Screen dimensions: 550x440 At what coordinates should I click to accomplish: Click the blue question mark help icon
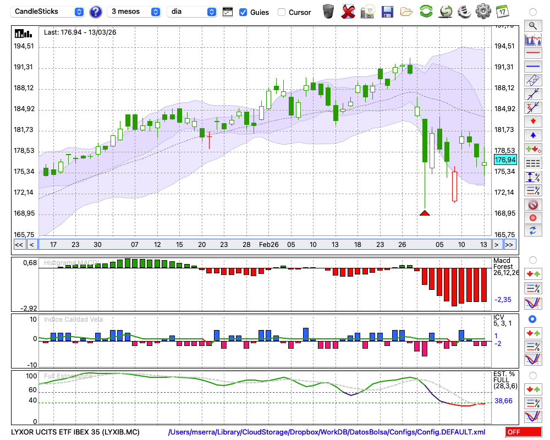pyautogui.click(x=95, y=12)
